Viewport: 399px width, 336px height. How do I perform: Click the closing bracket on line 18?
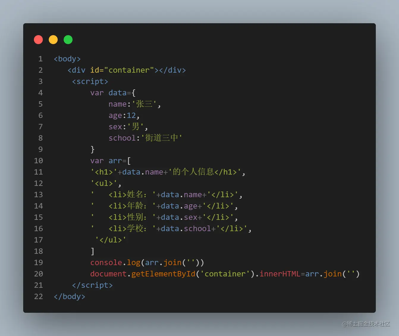tap(92, 251)
